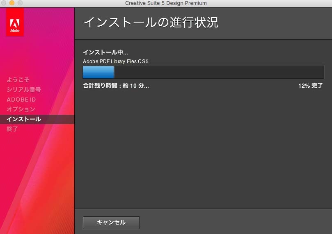Select the インストール step in sidebar
This screenshot has height=234, width=332.
37,119
